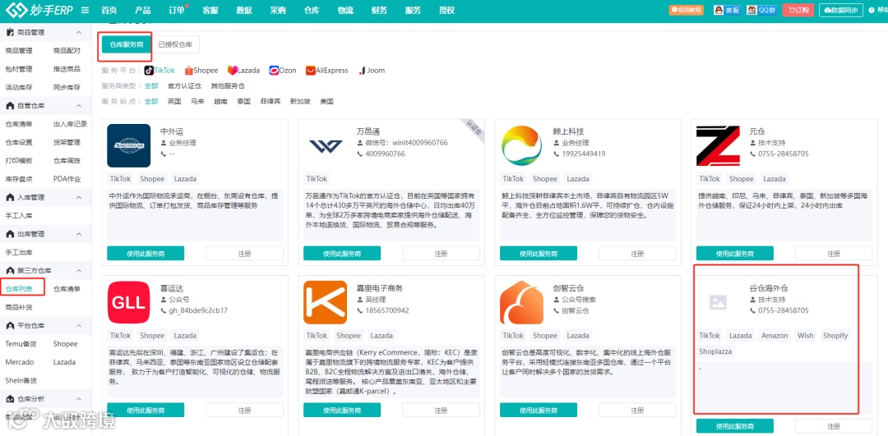Click the TikTok platform filter icon
Screen dimensions: 888x436
coord(149,70)
